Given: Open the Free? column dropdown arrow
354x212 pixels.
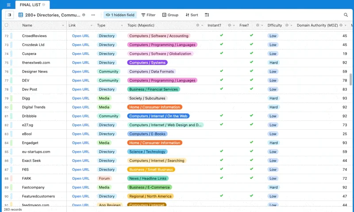Looking at the screenshot, I should pos(262,26).
